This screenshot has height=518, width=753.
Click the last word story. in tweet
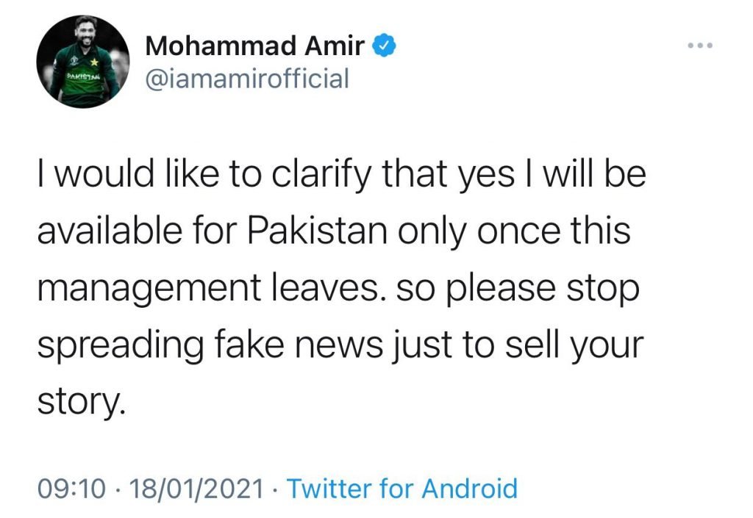coord(76,403)
